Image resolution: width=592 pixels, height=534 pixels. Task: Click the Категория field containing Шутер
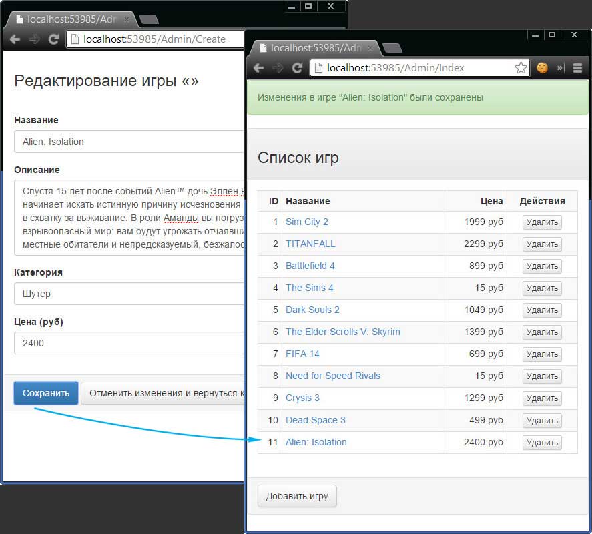pyautogui.click(x=129, y=294)
